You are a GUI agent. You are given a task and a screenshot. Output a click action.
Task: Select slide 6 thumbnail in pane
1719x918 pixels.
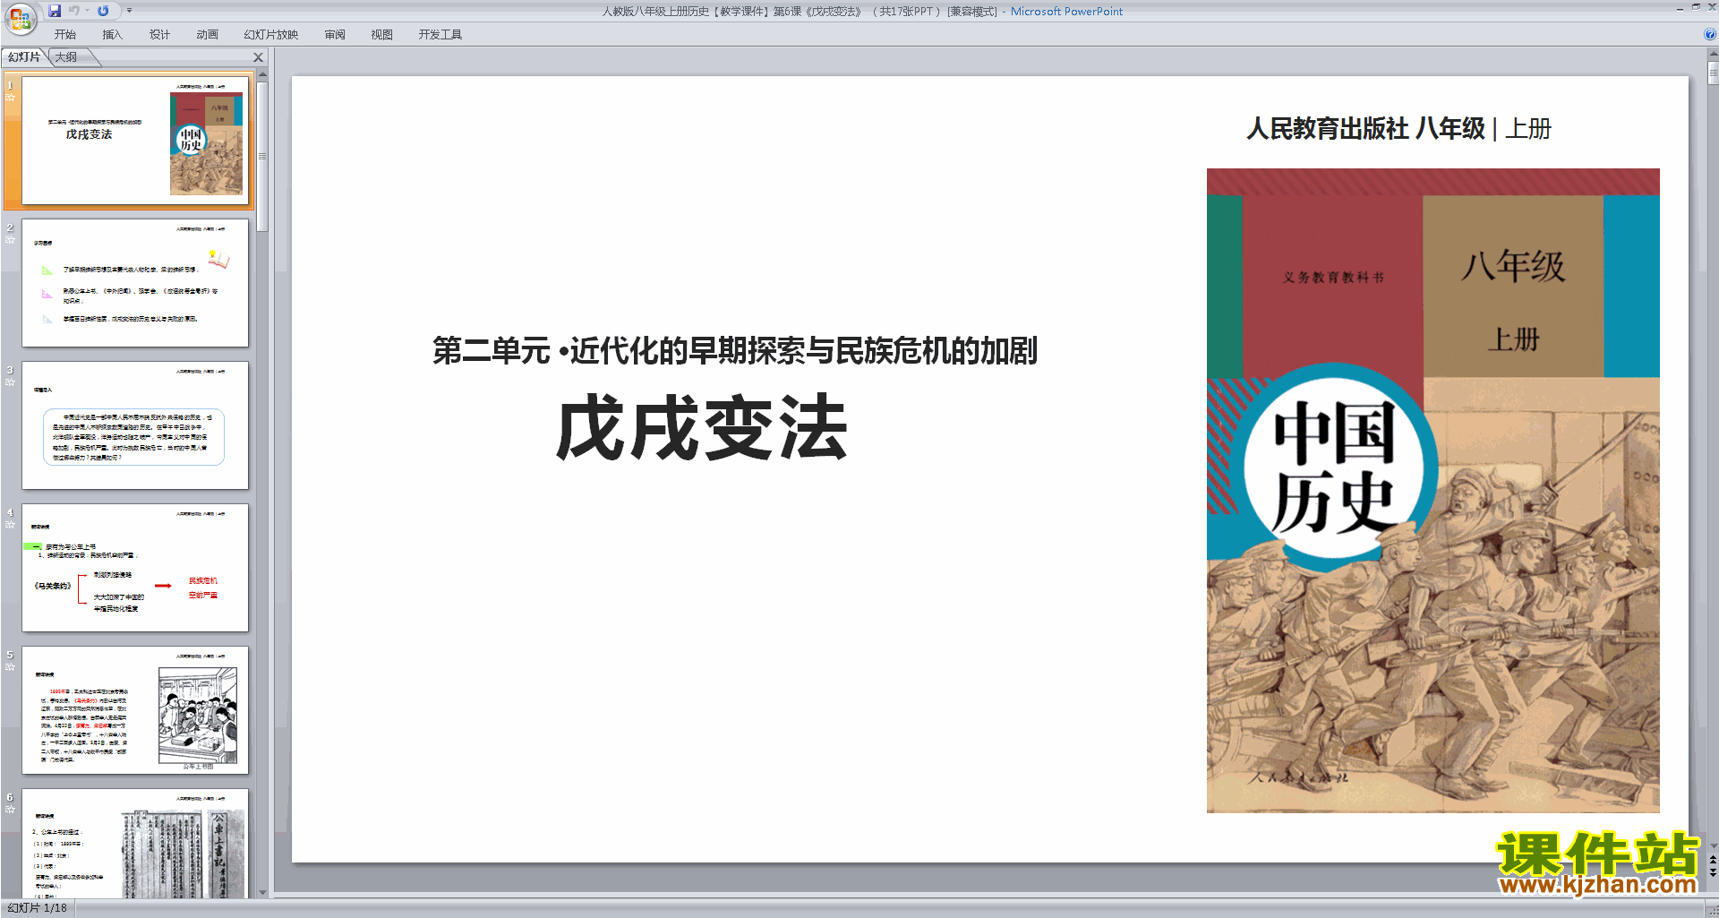pyautogui.click(x=135, y=843)
